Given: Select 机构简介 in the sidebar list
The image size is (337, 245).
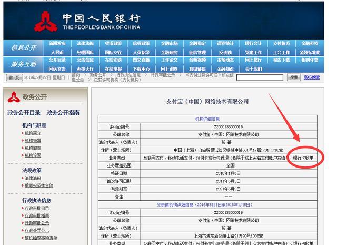Looking at the screenshot, I should [33, 133].
